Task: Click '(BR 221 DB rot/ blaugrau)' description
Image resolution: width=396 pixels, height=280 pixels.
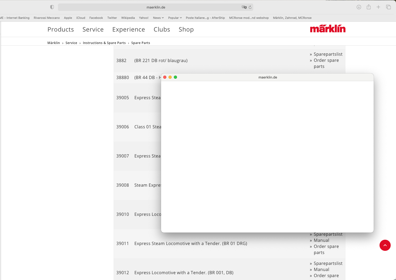Action: (x=161, y=60)
